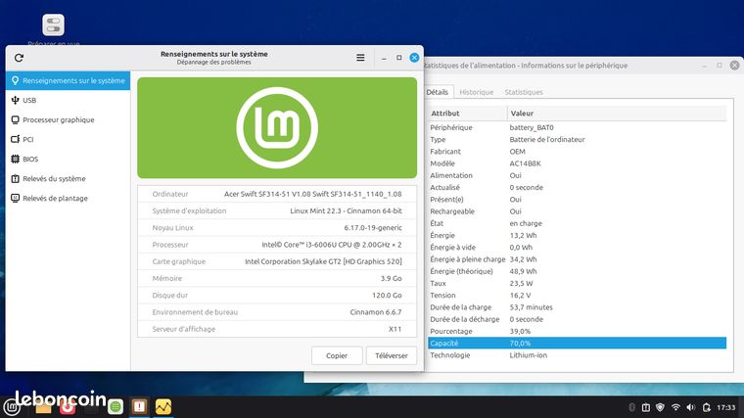The width and height of the screenshot is (744, 418).
Task: Select the Capacité row in the battery table
Action: (577, 343)
